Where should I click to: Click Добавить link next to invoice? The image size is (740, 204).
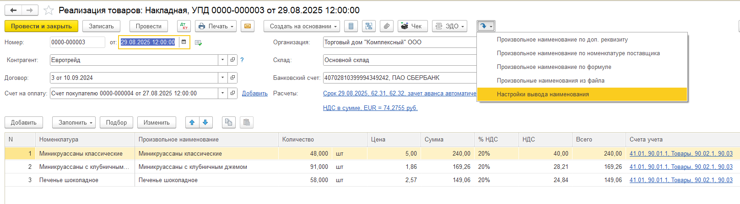255,93
